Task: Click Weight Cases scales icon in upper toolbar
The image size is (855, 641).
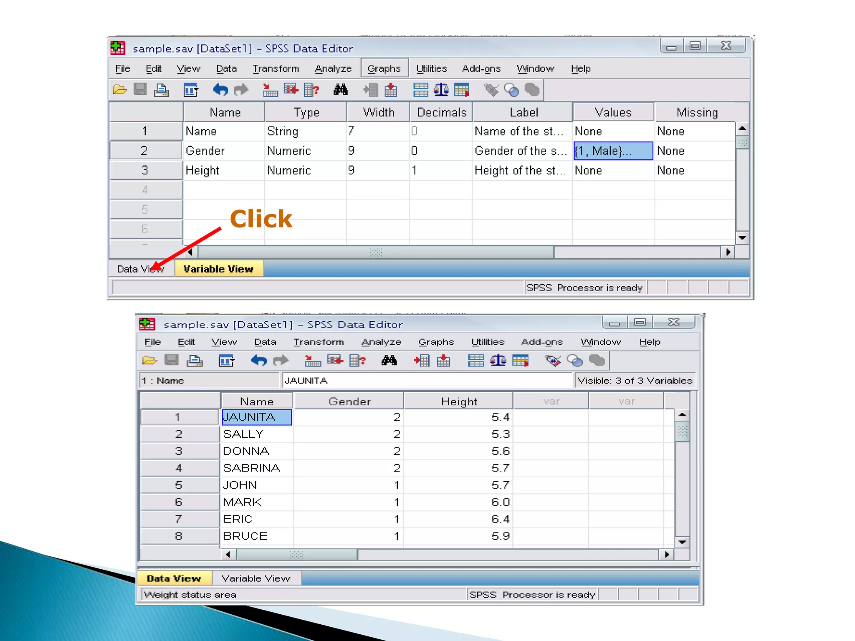Action: tap(441, 90)
